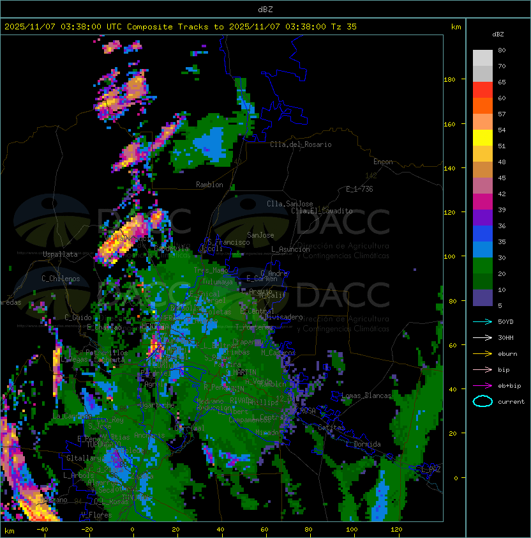Click the L_Dormida map label
Screen dimensions: 531x538
click(x=363, y=444)
